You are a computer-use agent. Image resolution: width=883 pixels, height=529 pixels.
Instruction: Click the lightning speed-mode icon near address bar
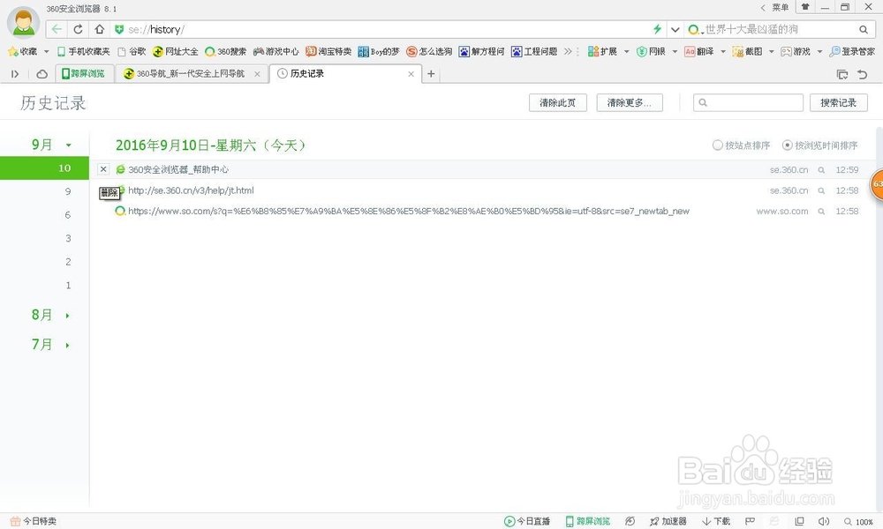[657, 29]
